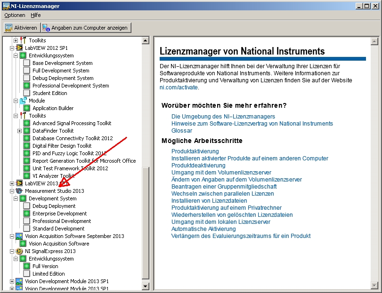382x293 pixels.
Task: Click green license icon of Professional Development System
Action: click(26, 86)
